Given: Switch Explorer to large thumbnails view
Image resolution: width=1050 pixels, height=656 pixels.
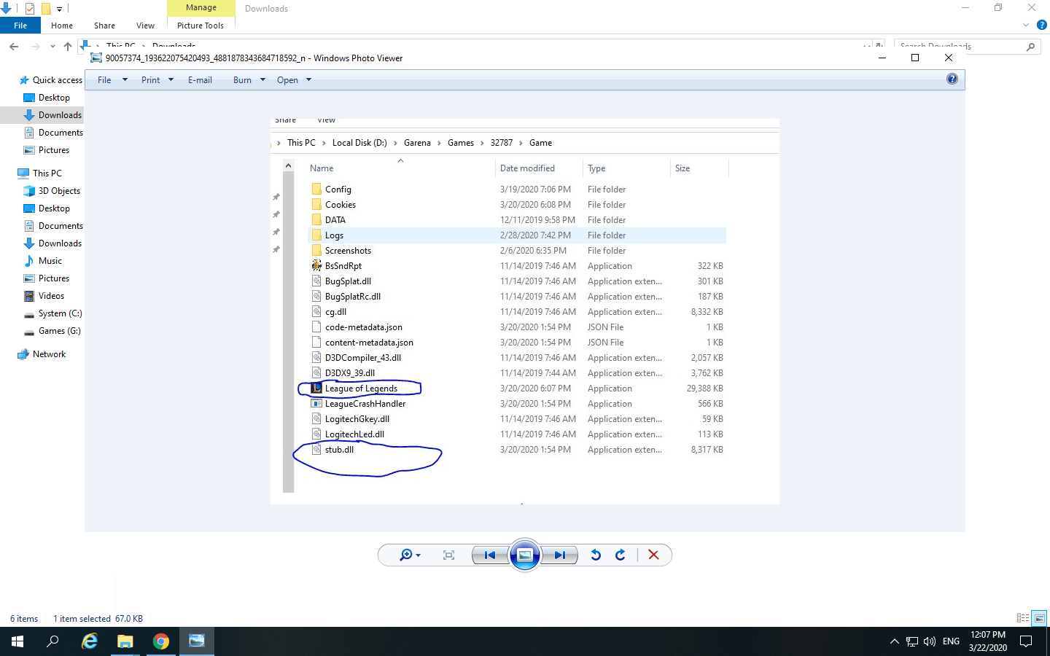Looking at the screenshot, I should (1040, 618).
